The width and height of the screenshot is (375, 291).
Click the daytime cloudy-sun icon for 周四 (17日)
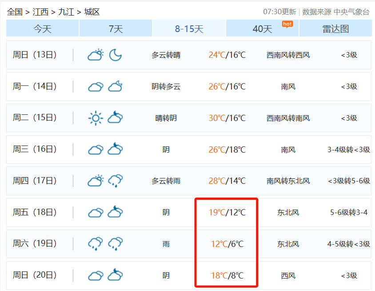point(96,181)
